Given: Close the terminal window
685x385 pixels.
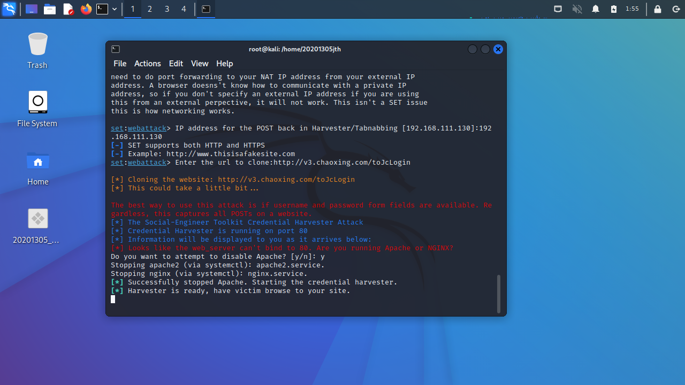Looking at the screenshot, I should (498, 49).
